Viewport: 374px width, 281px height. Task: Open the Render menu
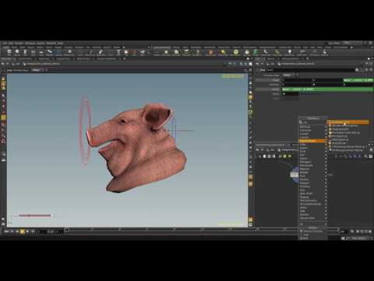19,43
